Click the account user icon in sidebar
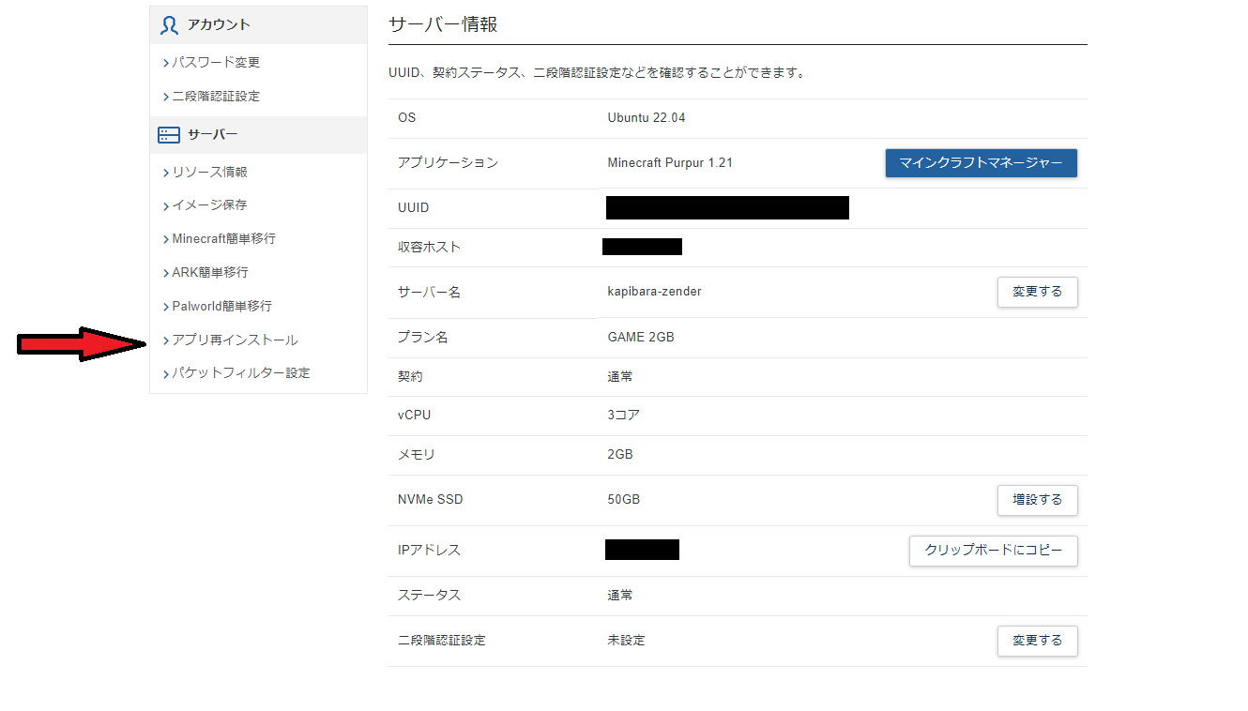 pos(169,25)
